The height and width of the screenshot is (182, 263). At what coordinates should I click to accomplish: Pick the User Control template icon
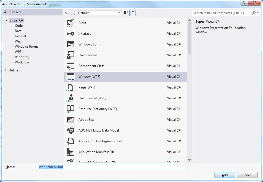[71, 55]
